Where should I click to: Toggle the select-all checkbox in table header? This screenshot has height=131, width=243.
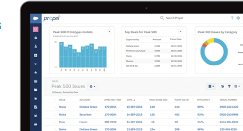coord(55,100)
